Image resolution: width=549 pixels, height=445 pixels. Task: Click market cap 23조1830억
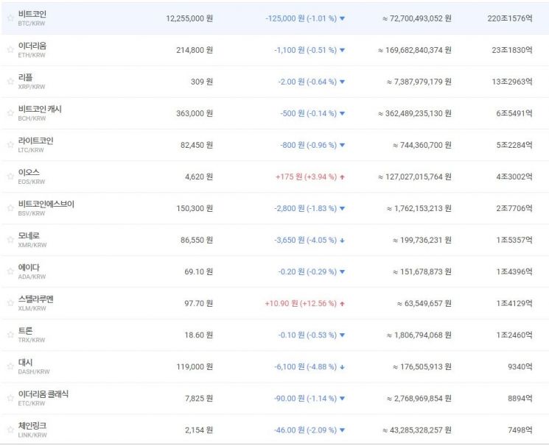point(512,50)
